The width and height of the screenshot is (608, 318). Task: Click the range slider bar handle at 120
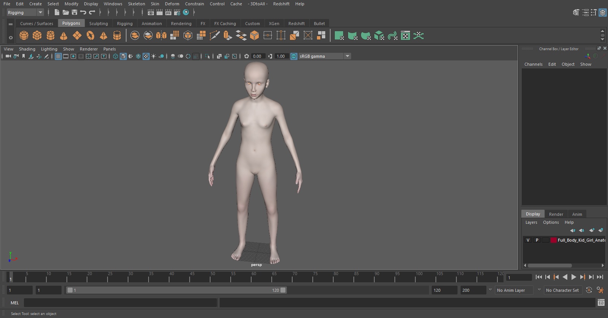[x=283, y=290]
